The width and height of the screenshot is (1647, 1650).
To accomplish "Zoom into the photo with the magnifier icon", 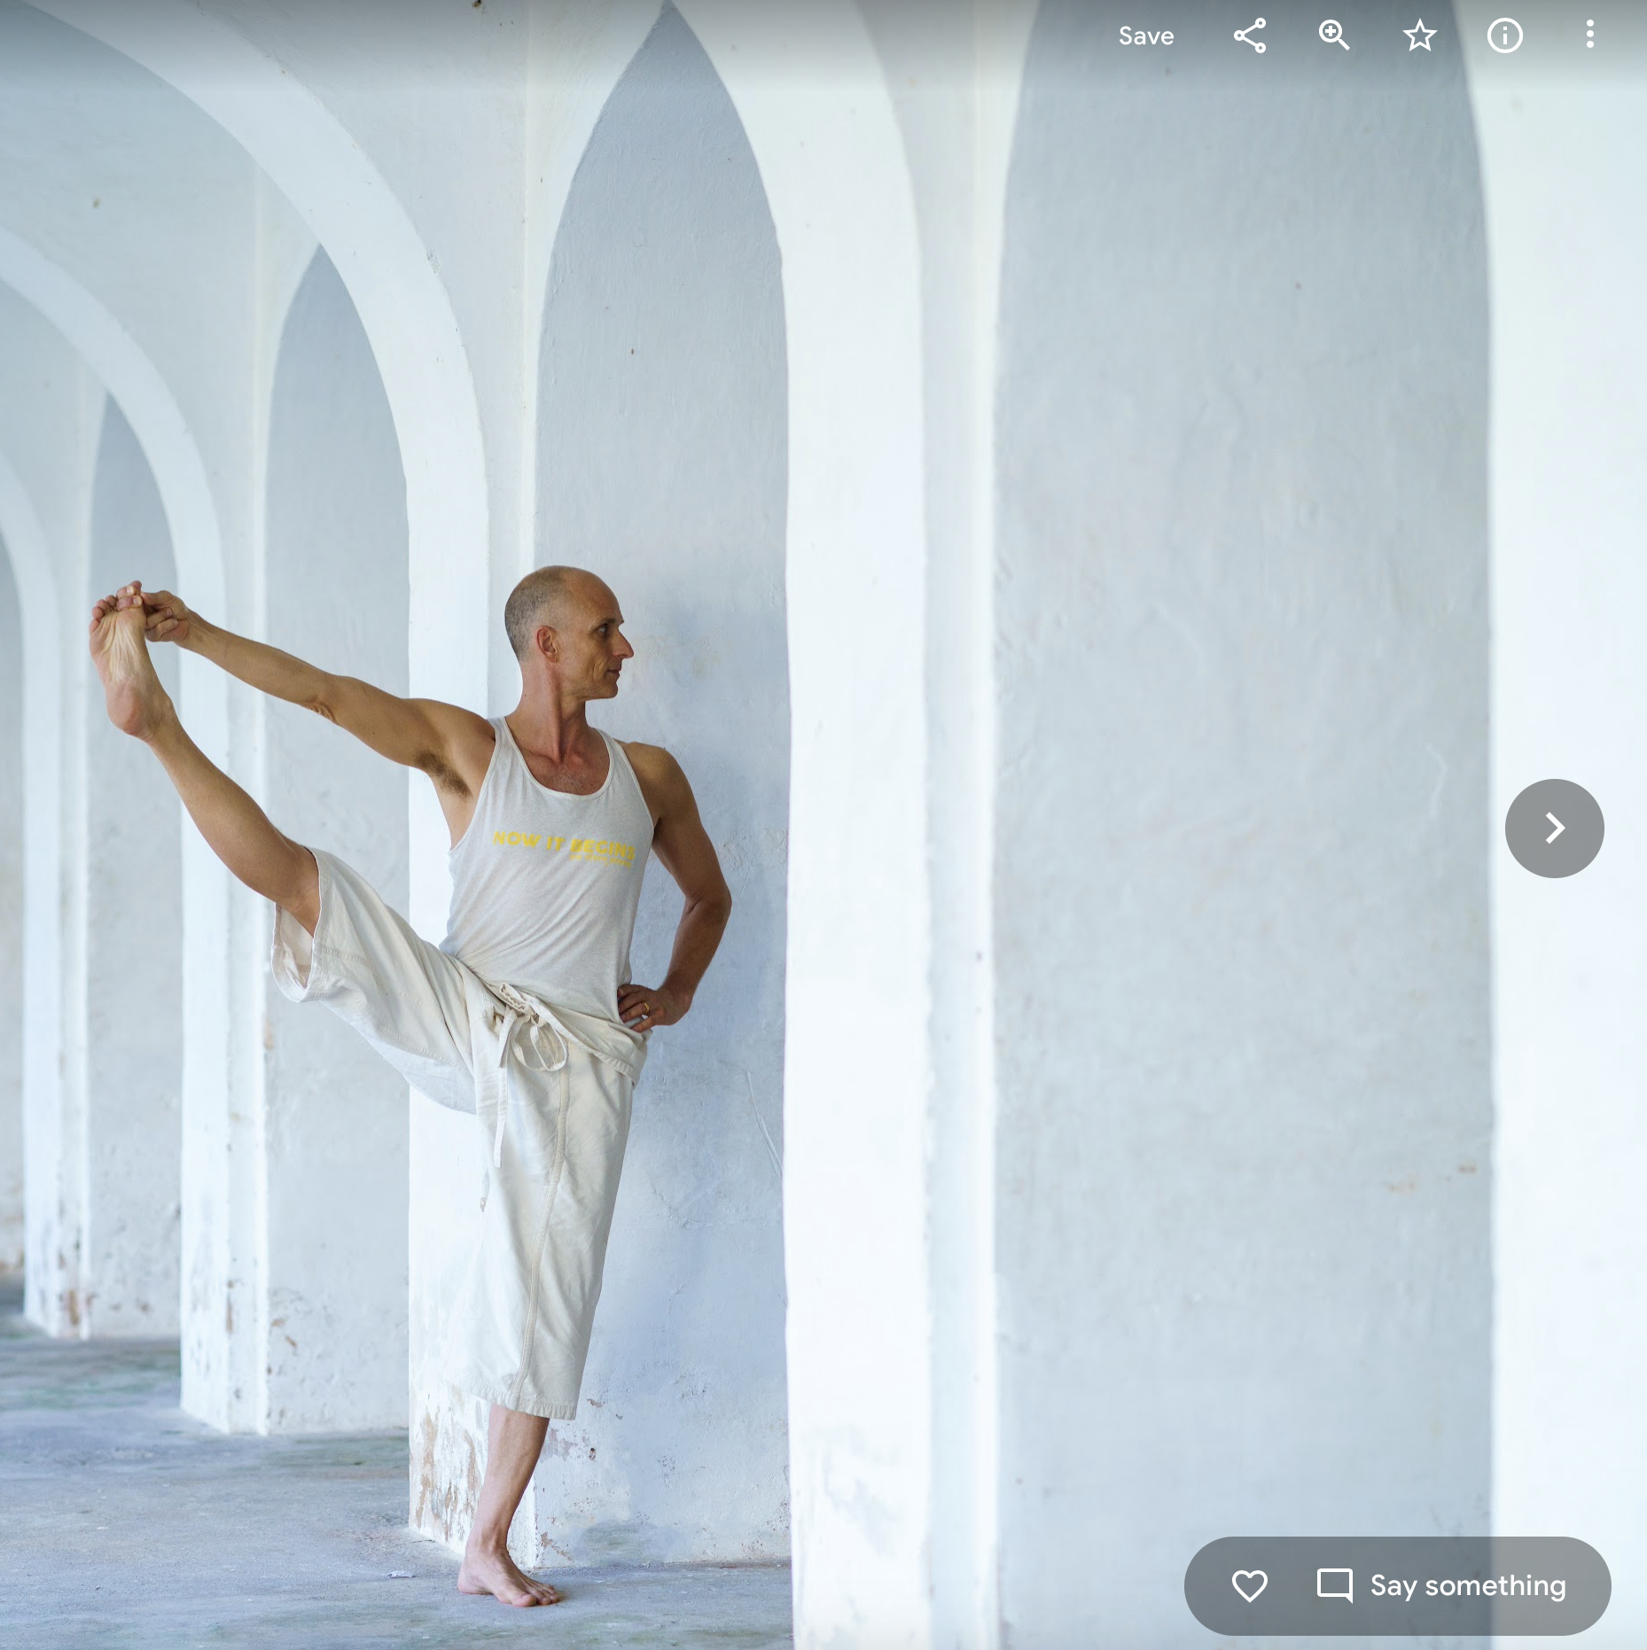I will (1333, 36).
